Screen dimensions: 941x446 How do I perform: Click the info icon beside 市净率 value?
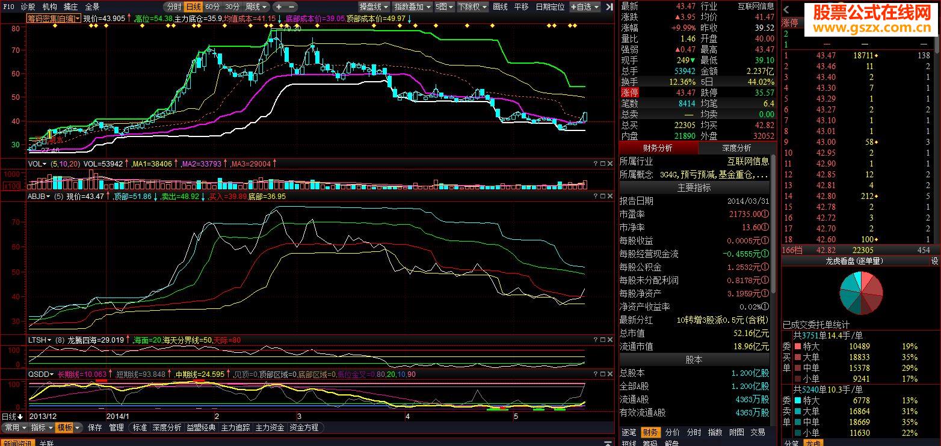pos(765,228)
